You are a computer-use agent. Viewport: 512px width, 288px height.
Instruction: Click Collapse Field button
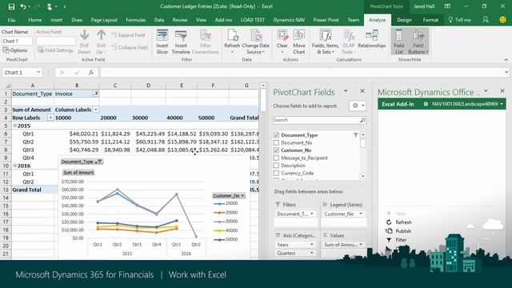pyautogui.click(x=130, y=47)
